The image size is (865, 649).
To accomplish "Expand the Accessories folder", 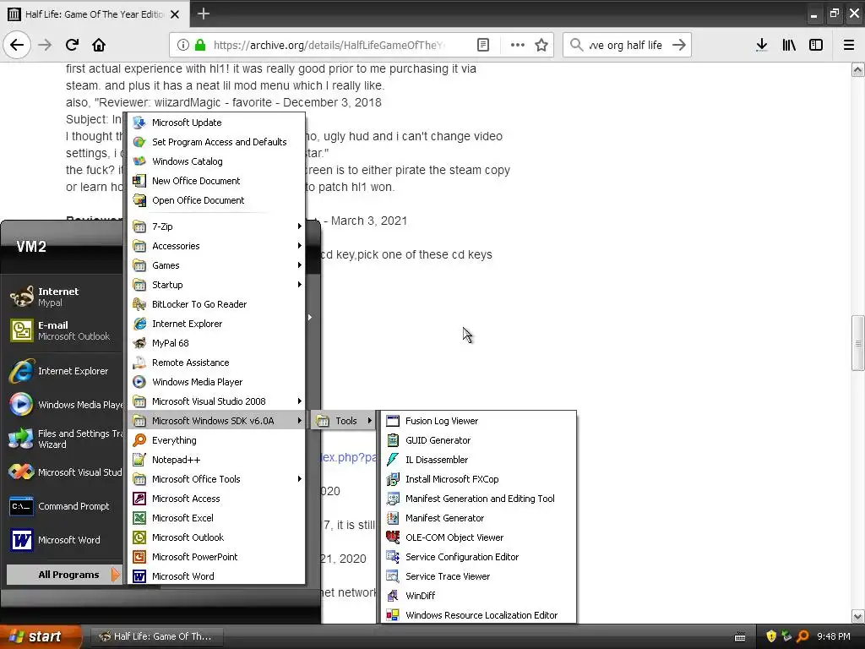I will point(216,246).
